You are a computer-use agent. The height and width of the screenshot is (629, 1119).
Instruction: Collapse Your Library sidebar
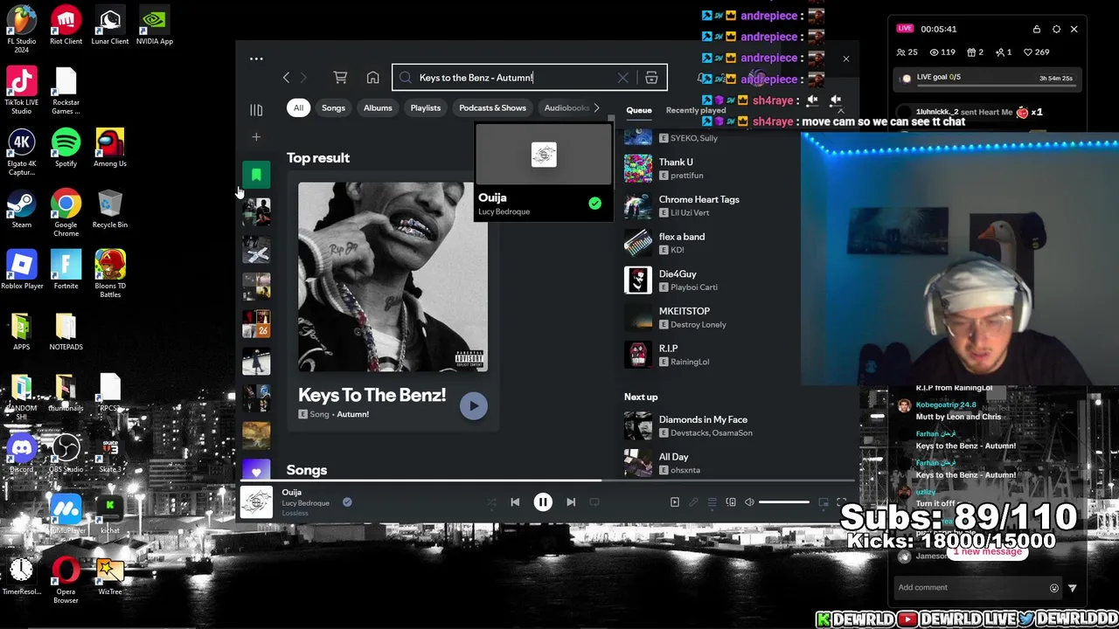(x=256, y=110)
